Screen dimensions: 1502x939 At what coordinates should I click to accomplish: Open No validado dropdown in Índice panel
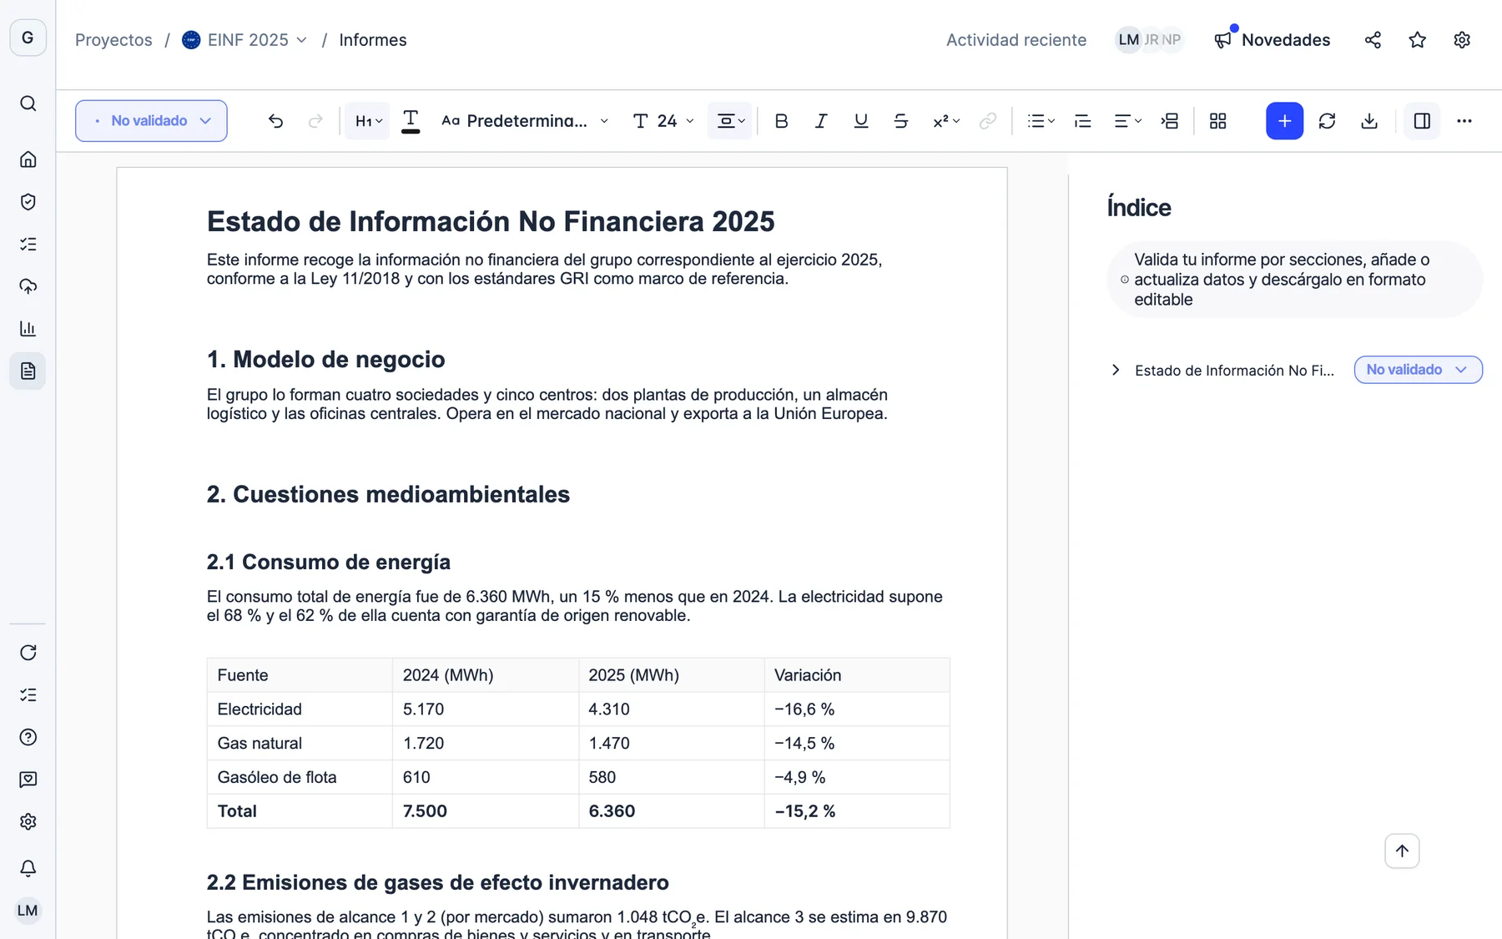(1418, 370)
